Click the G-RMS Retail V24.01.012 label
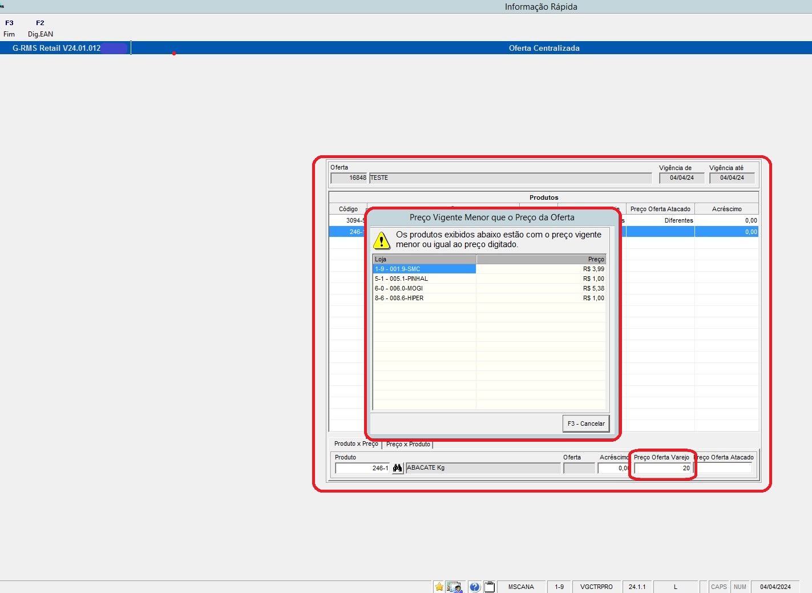The width and height of the screenshot is (812, 593). click(56, 48)
